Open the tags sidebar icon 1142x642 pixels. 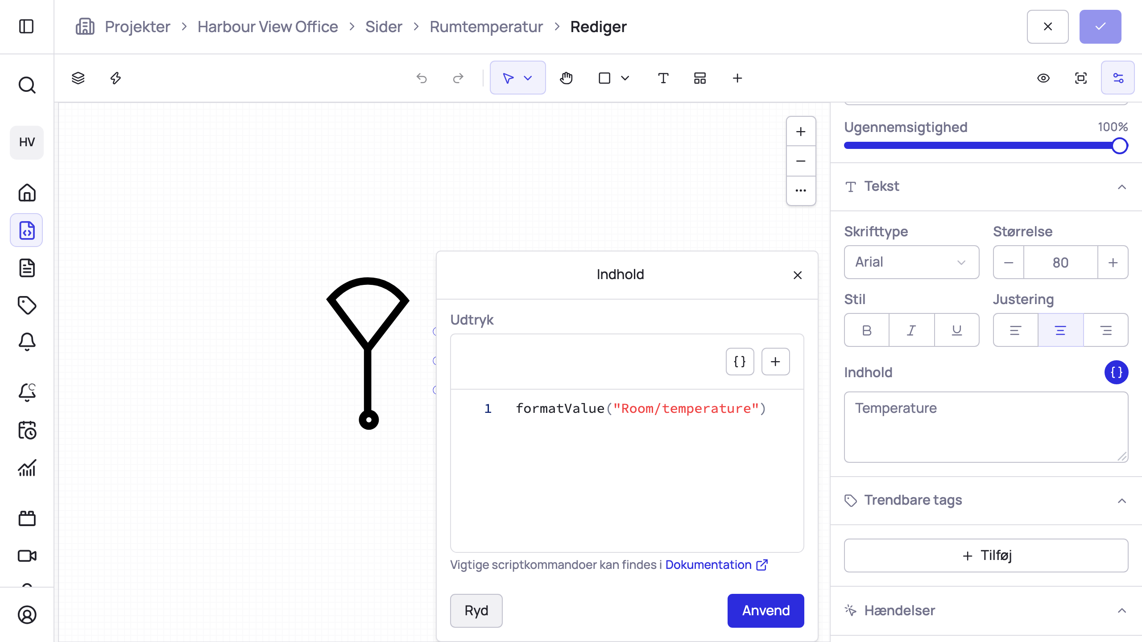coord(27,305)
